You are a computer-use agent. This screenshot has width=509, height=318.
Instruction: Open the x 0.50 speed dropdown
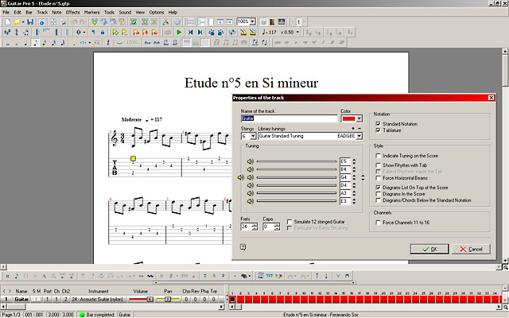(x=297, y=32)
